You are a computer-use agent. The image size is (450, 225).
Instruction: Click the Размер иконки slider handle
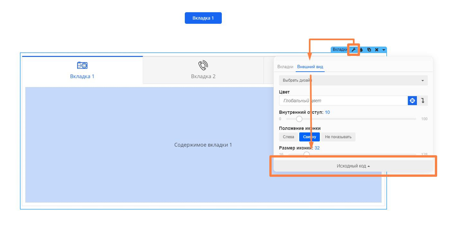(x=307, y=154)
